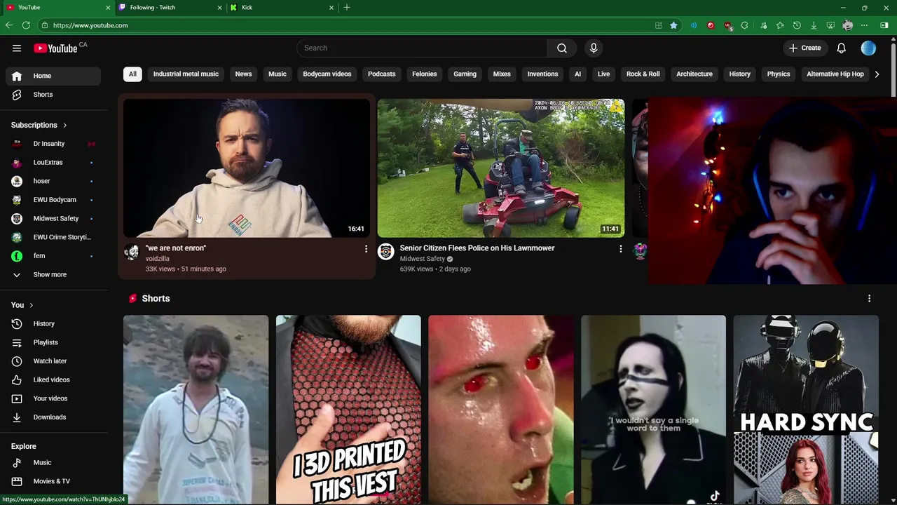Open EWU Bodycam channel subscription
897x505 pixels.
[x=53, y=200]
